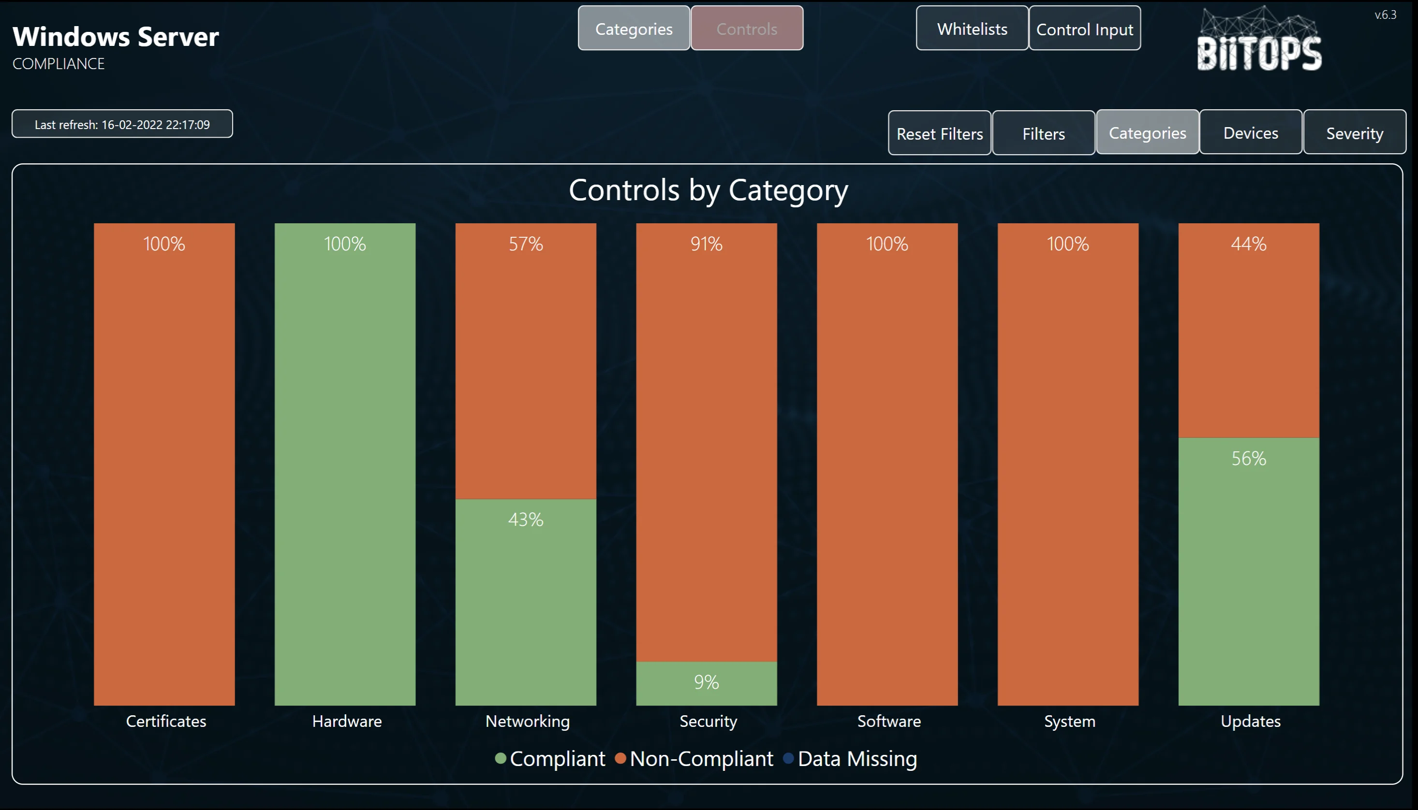Open the Devices filter
Image resolution: width=1418 pixels, height=810 pixels.
pos(1251,132)
